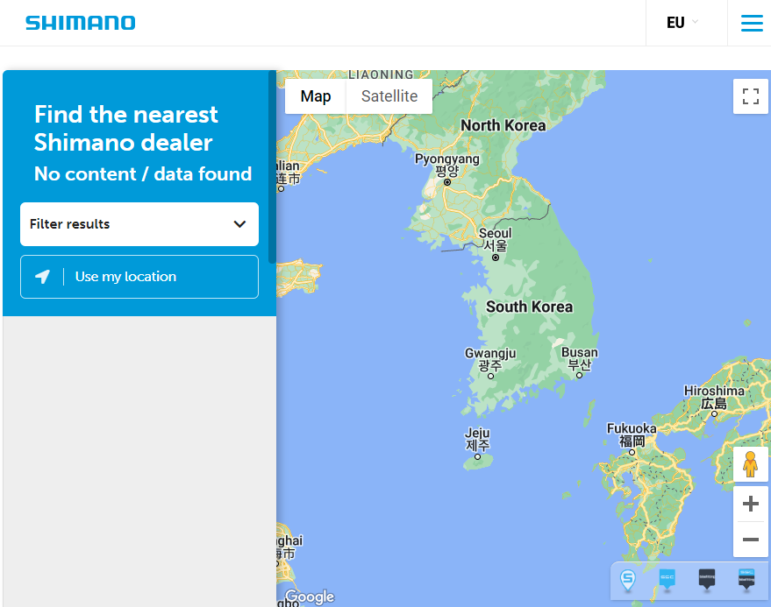This screenshot has width=771, height=607.
Task: Click the blue SSC marker legend icon
Action: [667, 580]
